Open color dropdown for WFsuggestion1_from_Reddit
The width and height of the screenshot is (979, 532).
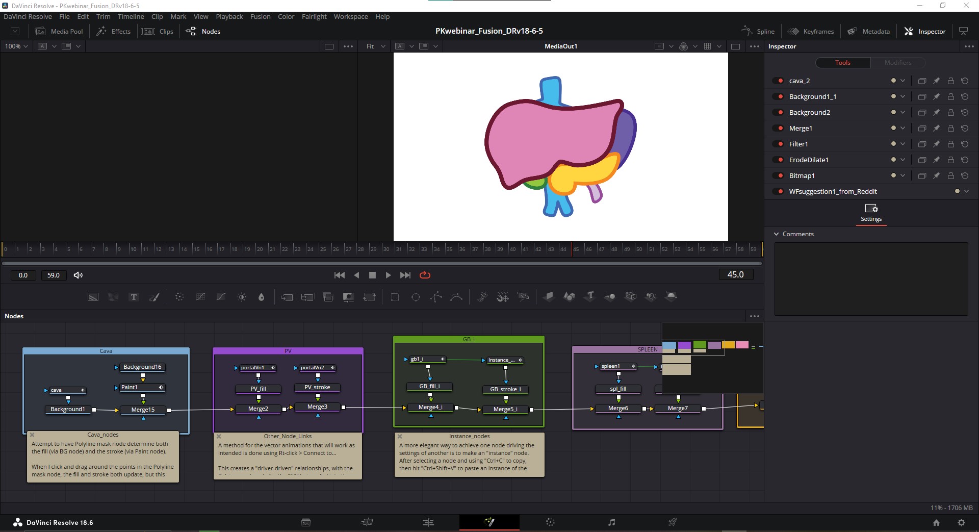coord(962,191)
